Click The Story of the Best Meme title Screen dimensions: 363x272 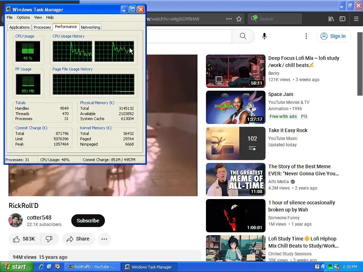303,170
